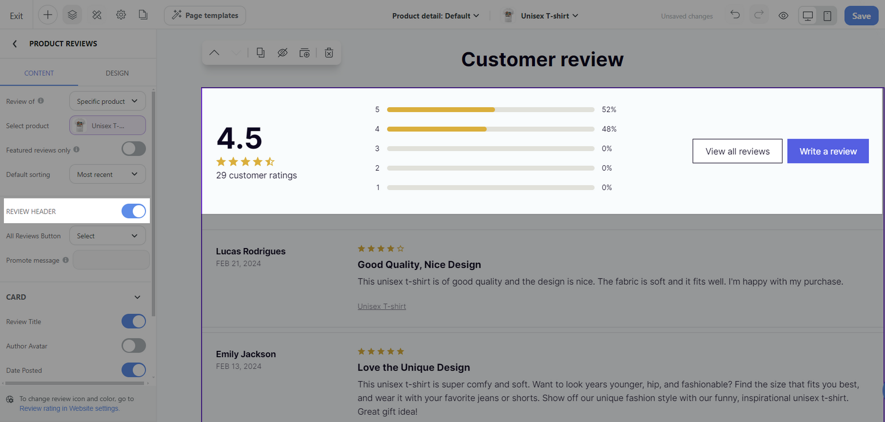Click the undo arrow icon
Screen dimensions: 885x422
pyautogui.click(x=735, y=15)
